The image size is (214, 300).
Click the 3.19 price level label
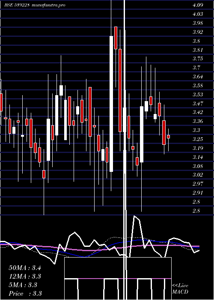[198, 148]
